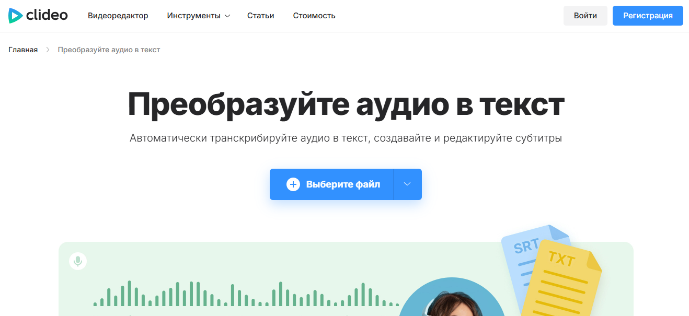Click the breadcrumb separator arrow after Главная
Screen dimensions: 689x316
[48, 50]
